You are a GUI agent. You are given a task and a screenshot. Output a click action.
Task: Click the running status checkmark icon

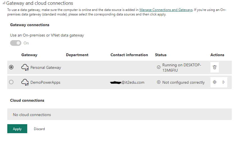coord(159,67)
